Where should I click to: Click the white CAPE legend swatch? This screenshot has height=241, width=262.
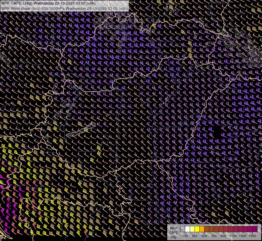(188, 229)
